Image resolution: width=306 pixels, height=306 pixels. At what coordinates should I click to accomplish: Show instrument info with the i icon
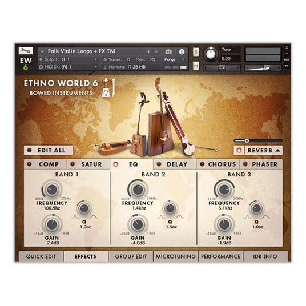[x=182, y=51]
